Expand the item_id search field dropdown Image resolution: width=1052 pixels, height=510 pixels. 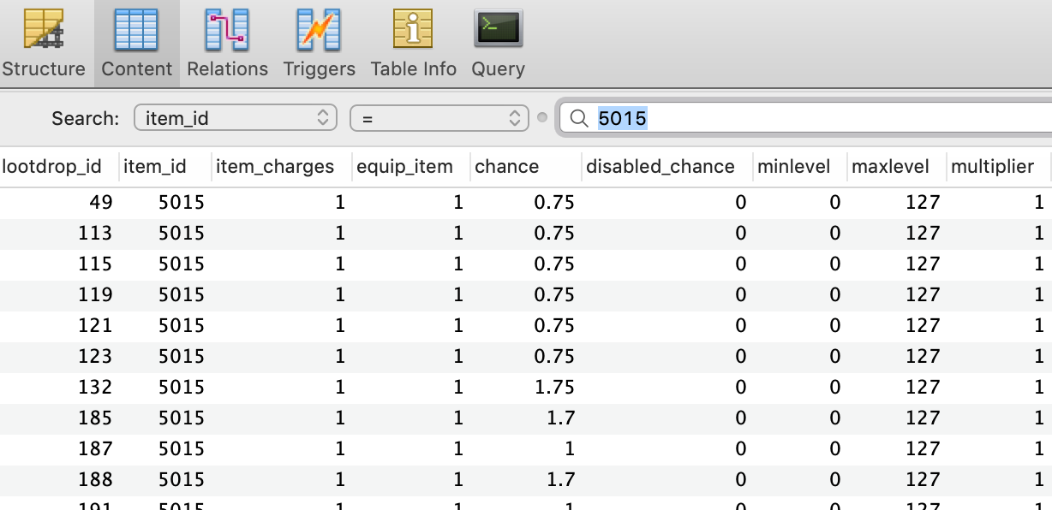(x=235, y=118)
